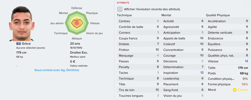The height and width of the screenshot is (100, 251).
Task: Click the Qualité Physique column header
Action: (x=218, y=15)
